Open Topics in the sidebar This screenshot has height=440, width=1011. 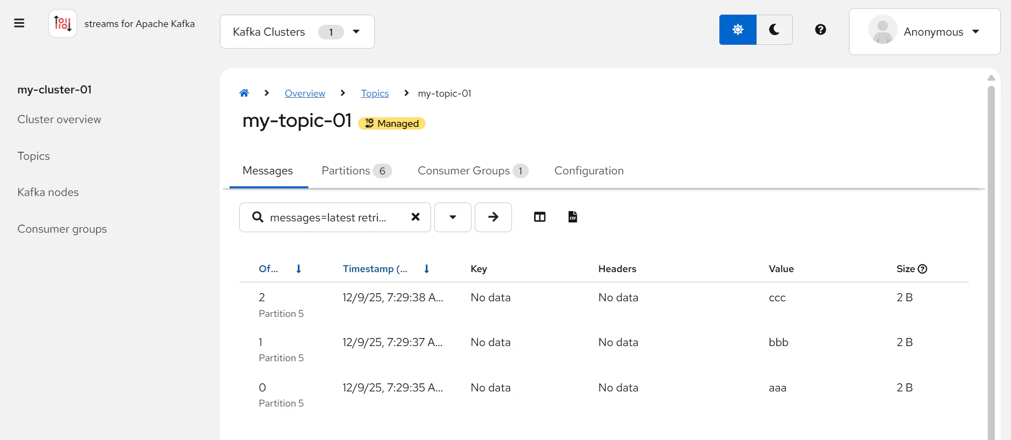(x=33, y=156)
